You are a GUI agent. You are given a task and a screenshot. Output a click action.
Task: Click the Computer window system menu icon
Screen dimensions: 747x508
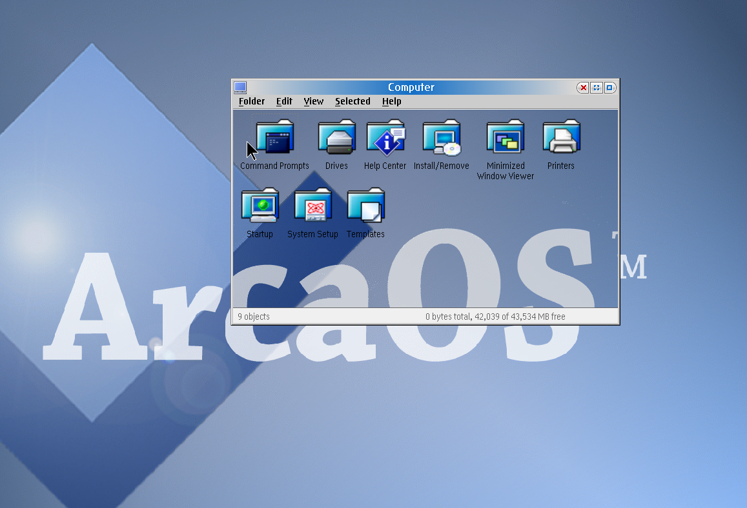(240, 87)
